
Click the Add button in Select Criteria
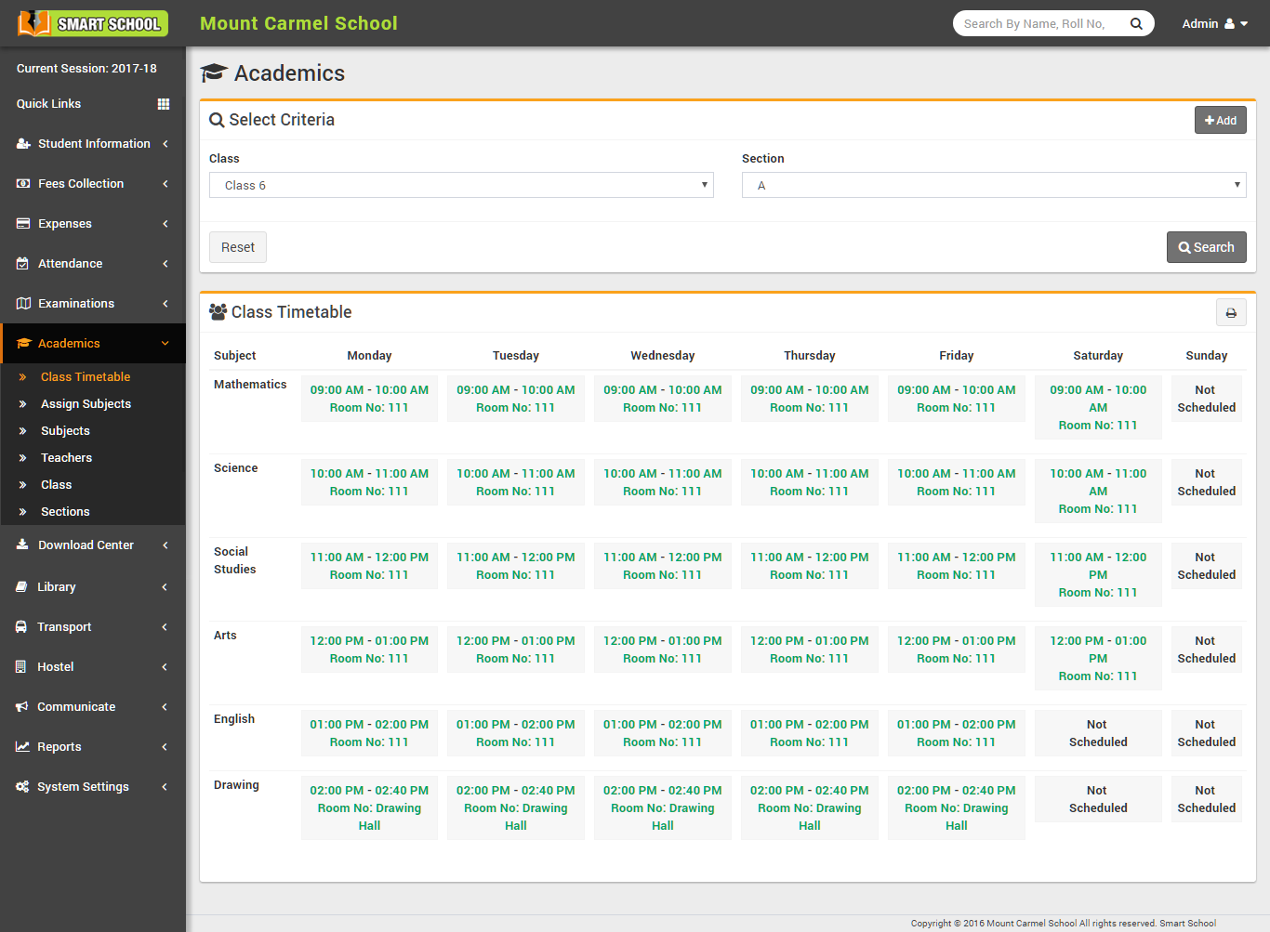coord(1220,120)
